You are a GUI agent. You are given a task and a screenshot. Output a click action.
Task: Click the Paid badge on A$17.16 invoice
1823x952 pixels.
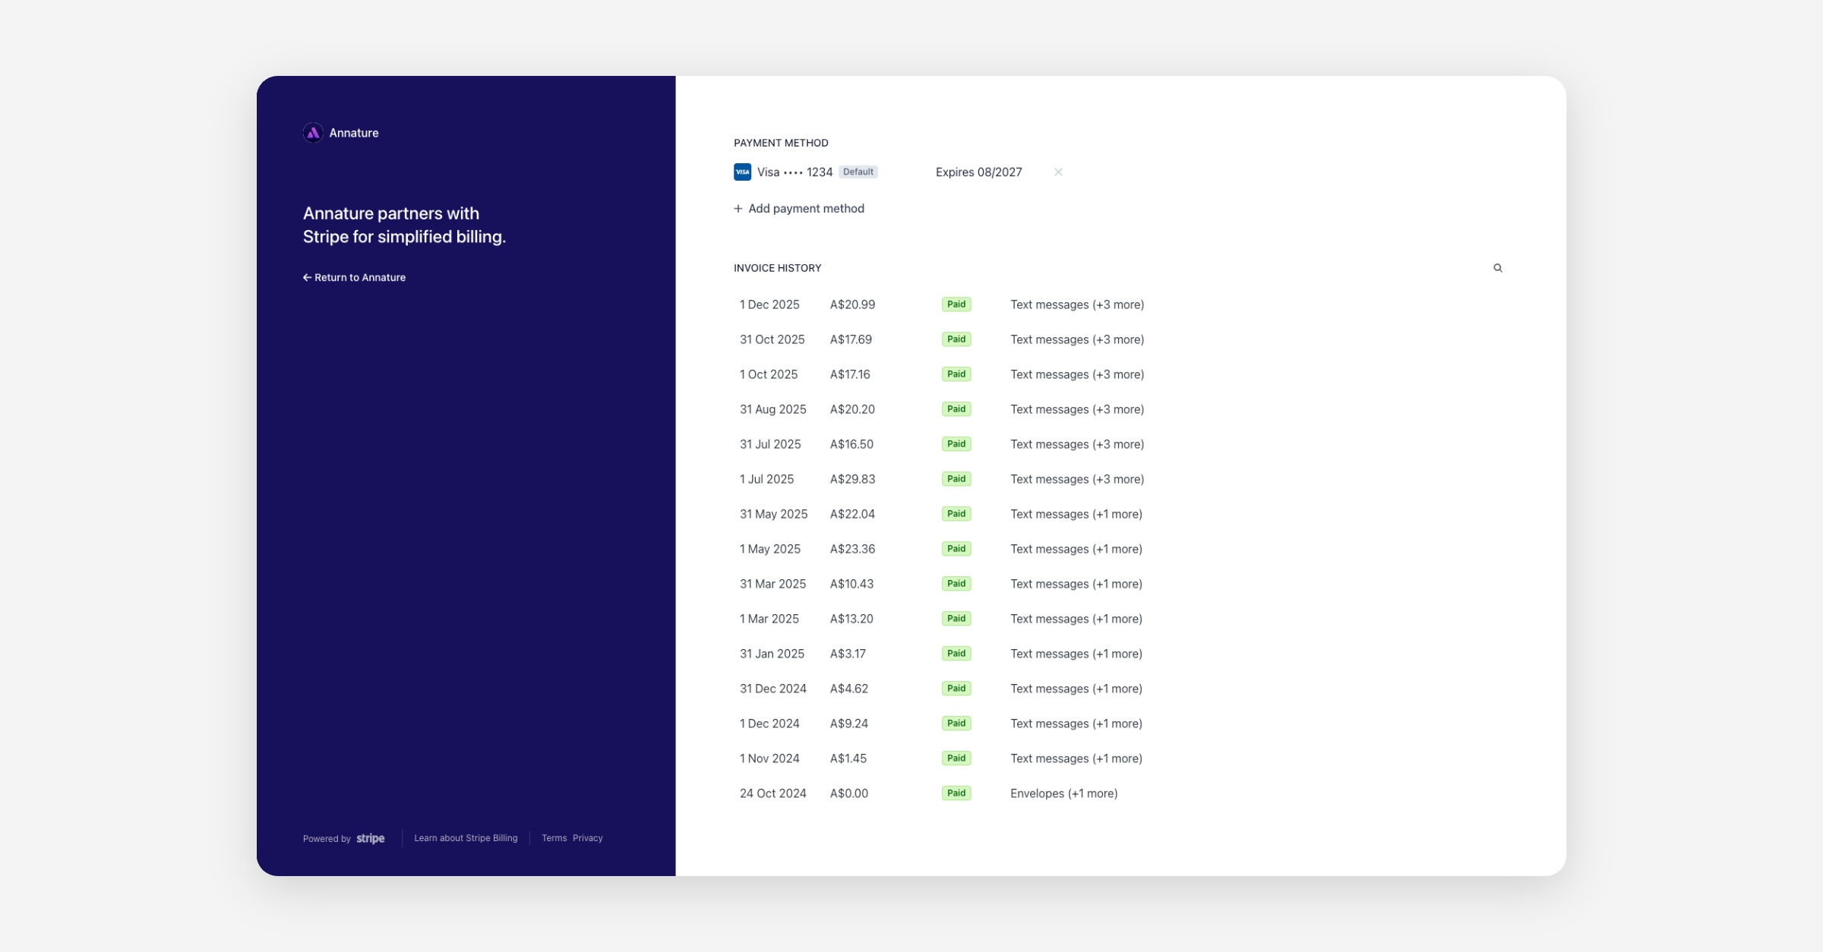pos(956,374)
